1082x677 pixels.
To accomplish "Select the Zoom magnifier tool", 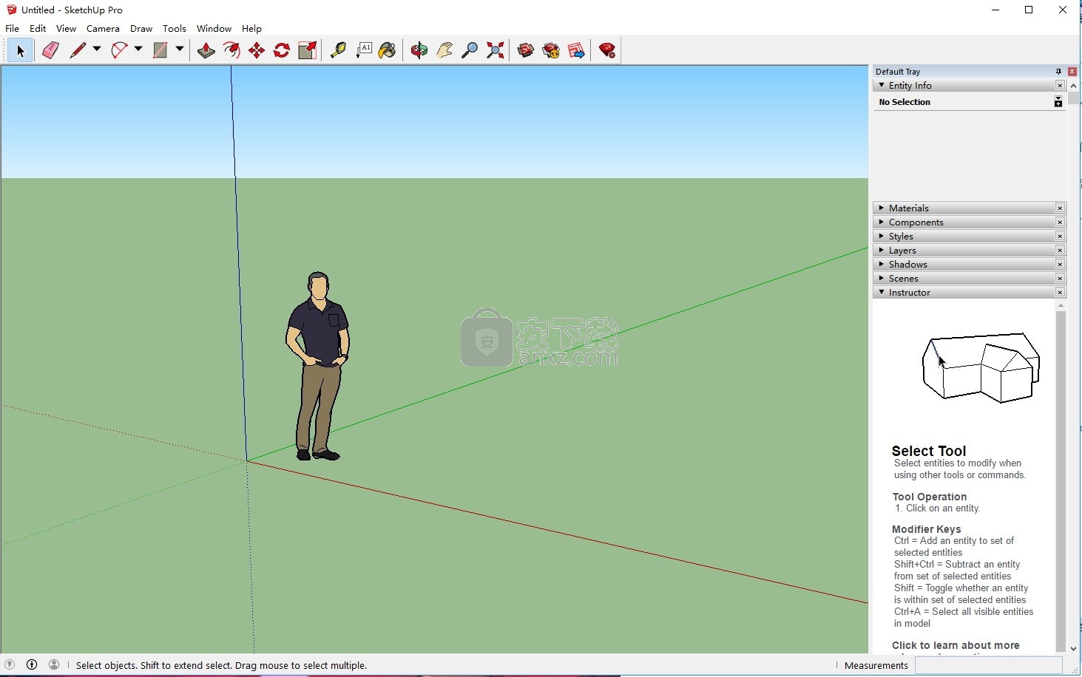I will click(x=470, y=50).
